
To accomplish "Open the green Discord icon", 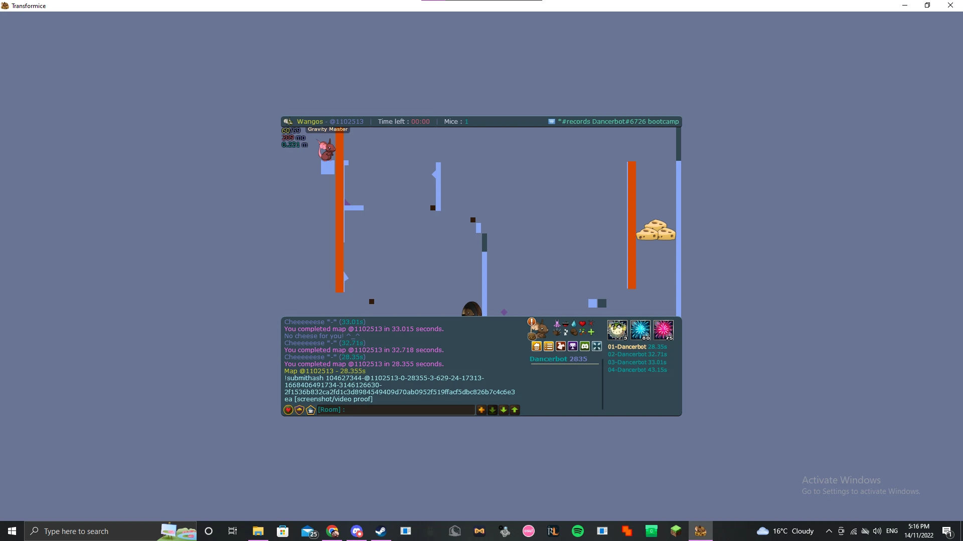I will pos(585,346).
